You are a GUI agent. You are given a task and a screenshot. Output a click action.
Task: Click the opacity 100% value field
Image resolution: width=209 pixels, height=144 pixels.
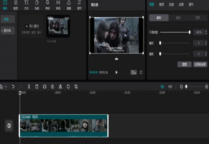[x=199, y=32]
